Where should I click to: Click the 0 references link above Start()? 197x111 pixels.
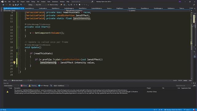click(45, 24)
